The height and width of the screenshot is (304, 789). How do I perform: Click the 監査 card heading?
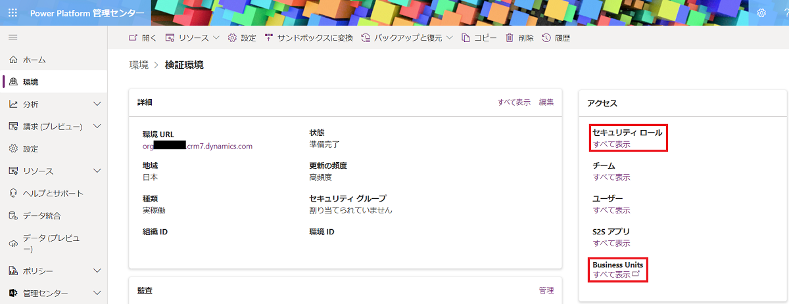pyautogui.click(x=145, y=290)
